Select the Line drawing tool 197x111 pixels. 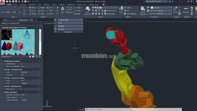pyautogui.click(x=3, y=10)
